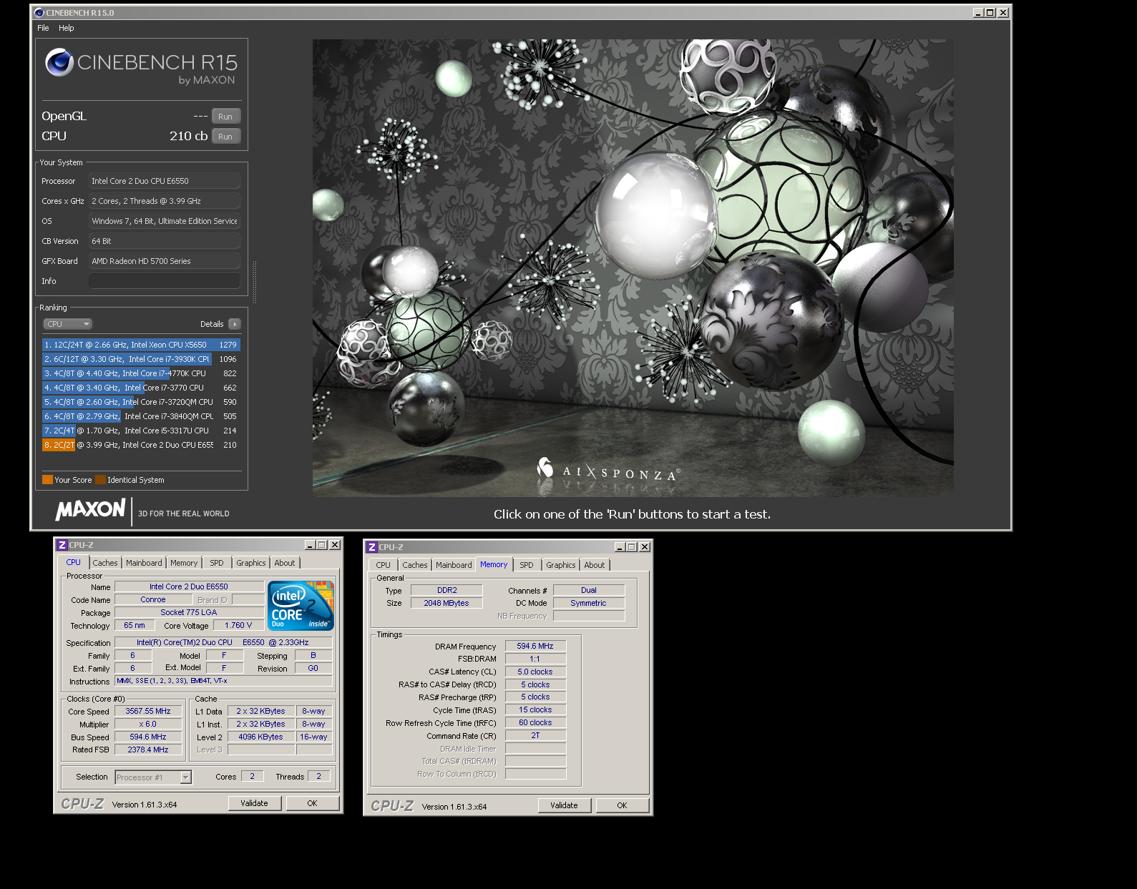Switch to SPD tab in left CPU-Z
Viewport: 1137px width, 889px height.
tap(217, 563)
